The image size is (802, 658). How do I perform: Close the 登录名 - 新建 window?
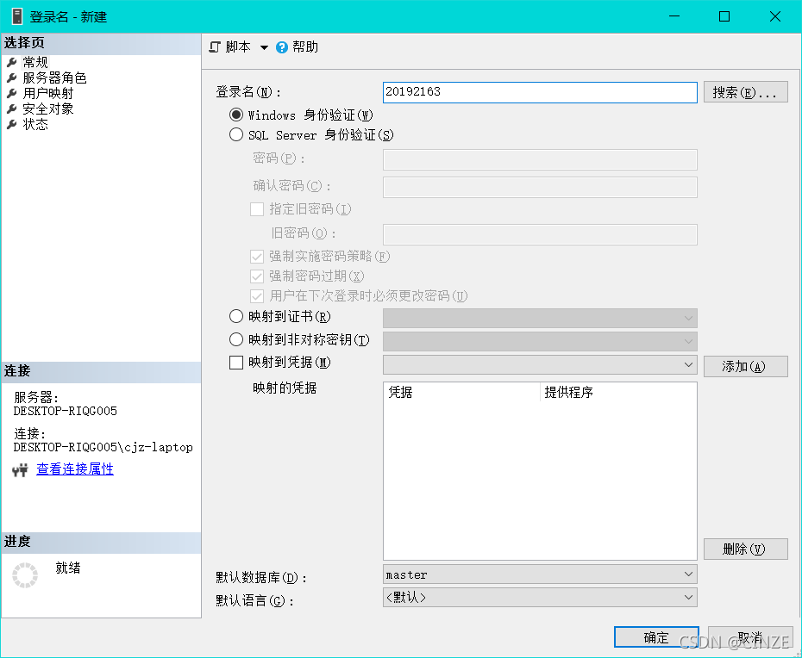point(775,16)
